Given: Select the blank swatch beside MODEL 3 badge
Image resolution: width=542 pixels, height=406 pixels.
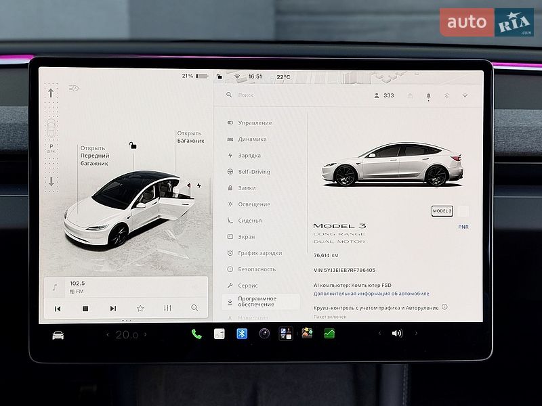Looking at the screenshot, I should [463, 211].
